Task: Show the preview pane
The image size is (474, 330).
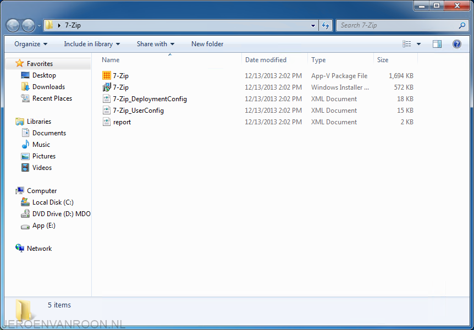Action: click(x=437, y=44)
